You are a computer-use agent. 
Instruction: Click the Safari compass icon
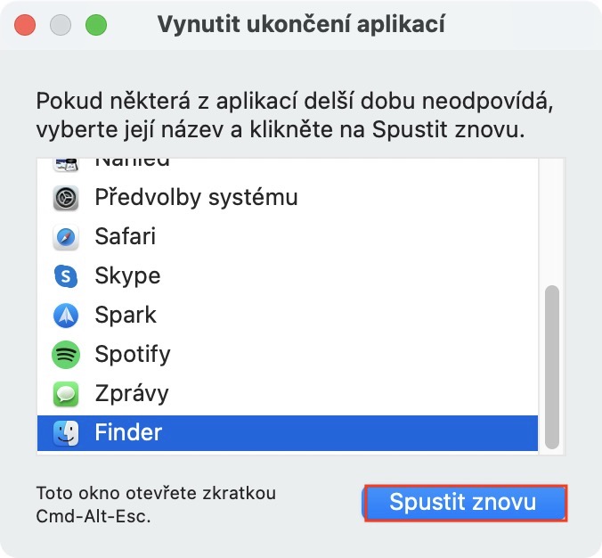[66, 237]
